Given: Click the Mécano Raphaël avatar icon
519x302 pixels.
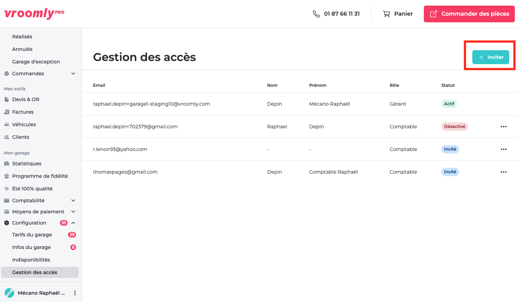Looking at the screenshot, I should 9,293.
